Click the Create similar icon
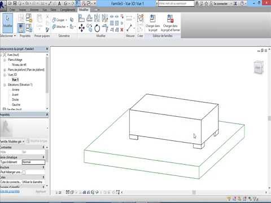 [x=140, y=19]
